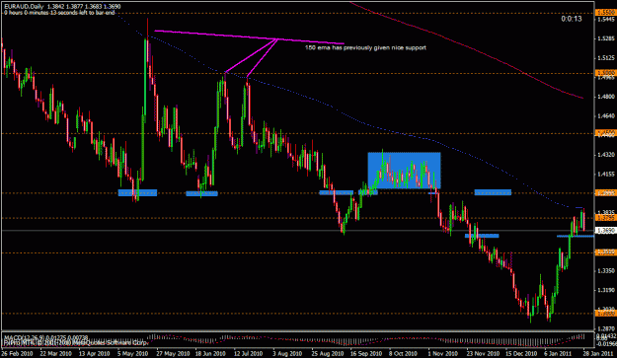Click the bar-end countdown text line
Screen dimensions: 617x358
(x=59, y=13)
